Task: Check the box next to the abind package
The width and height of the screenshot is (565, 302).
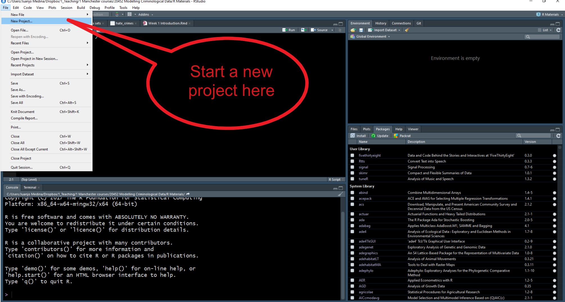Action: (x=352, y=193)
